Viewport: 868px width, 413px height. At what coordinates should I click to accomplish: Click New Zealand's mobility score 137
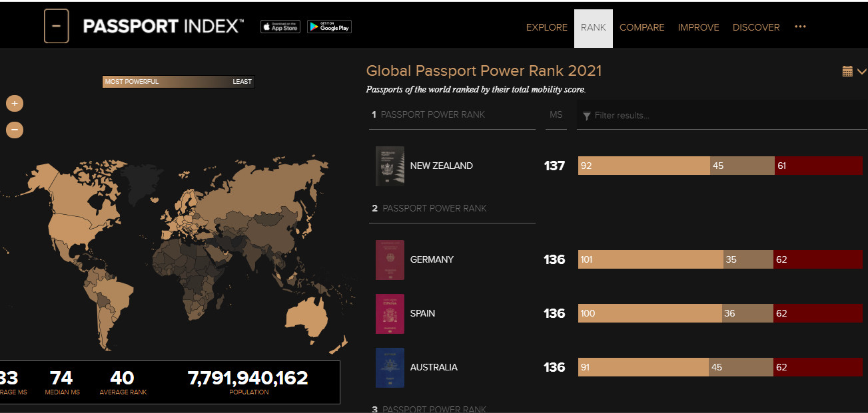click(554, 166)
